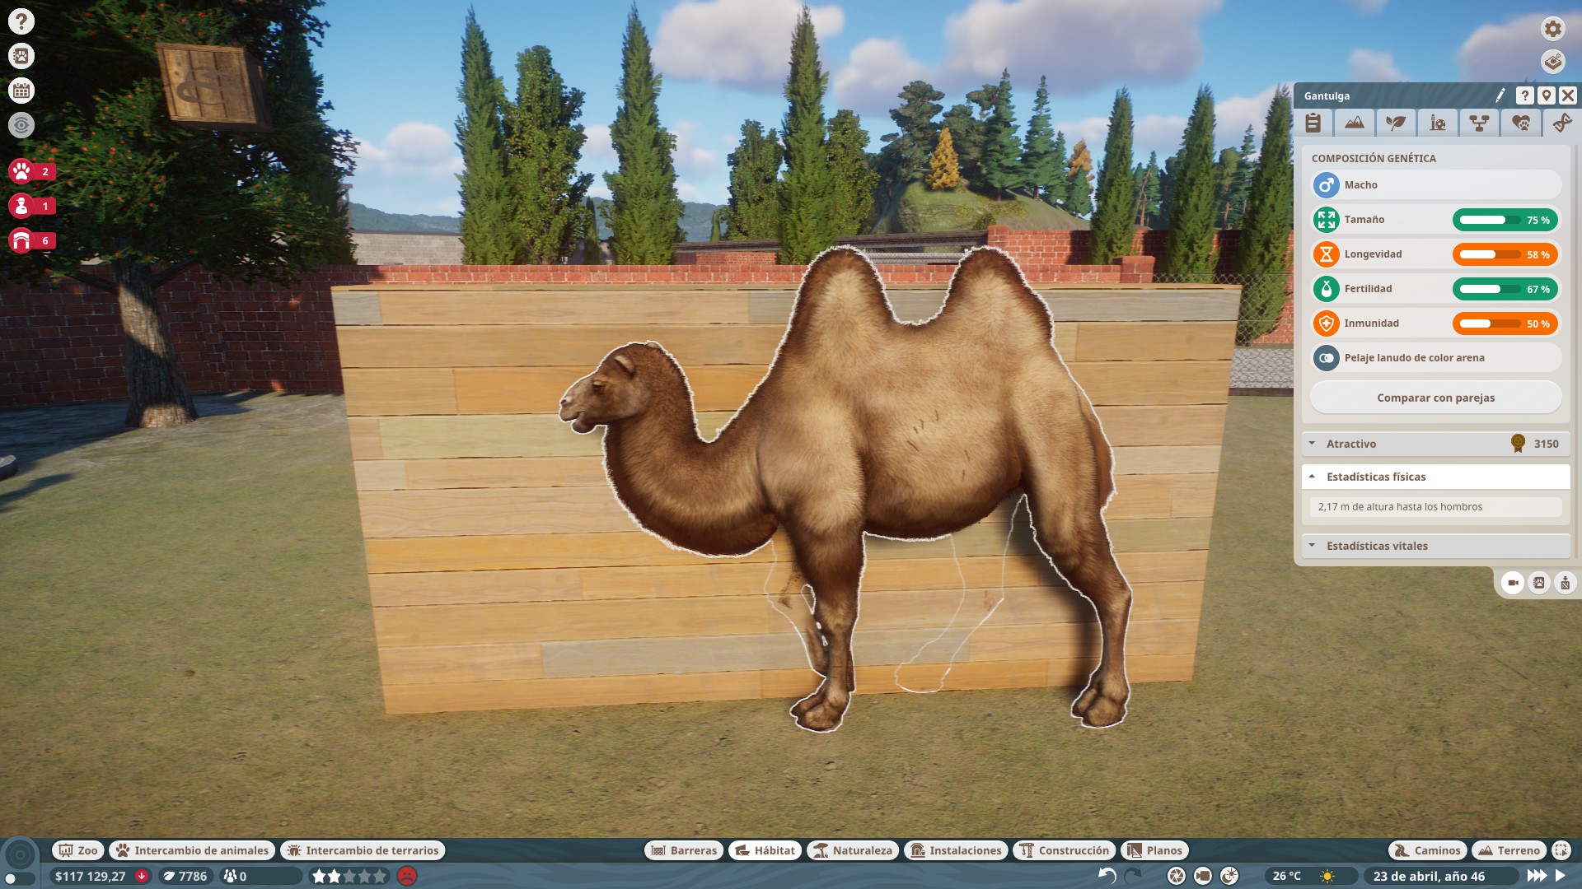Click the red unhappy face icon
This screenshot has width=1582, height=889.
407,876
